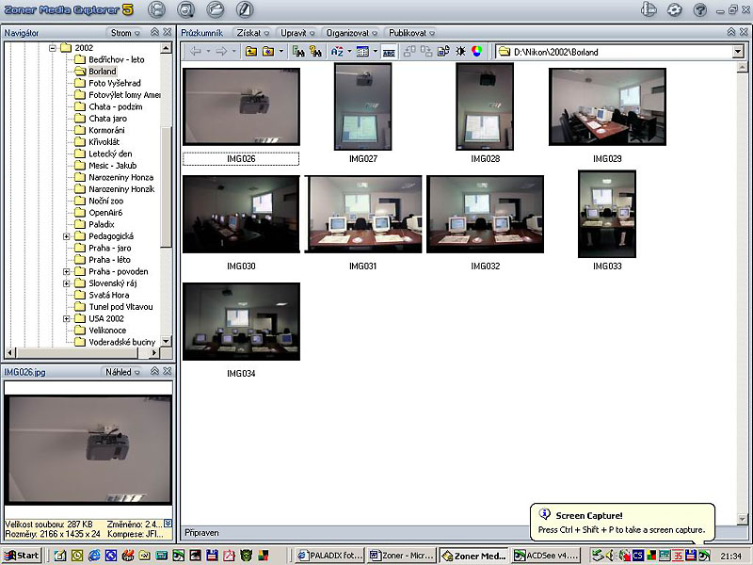Switch to the Zoner - Micr... taskbar window

pyautogui.click(x=403, y=556)
